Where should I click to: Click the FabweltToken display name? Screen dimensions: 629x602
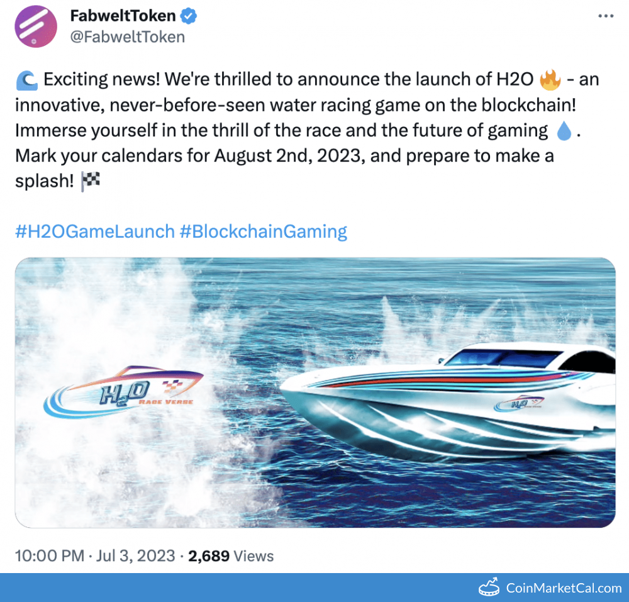[x=123, y=16]
